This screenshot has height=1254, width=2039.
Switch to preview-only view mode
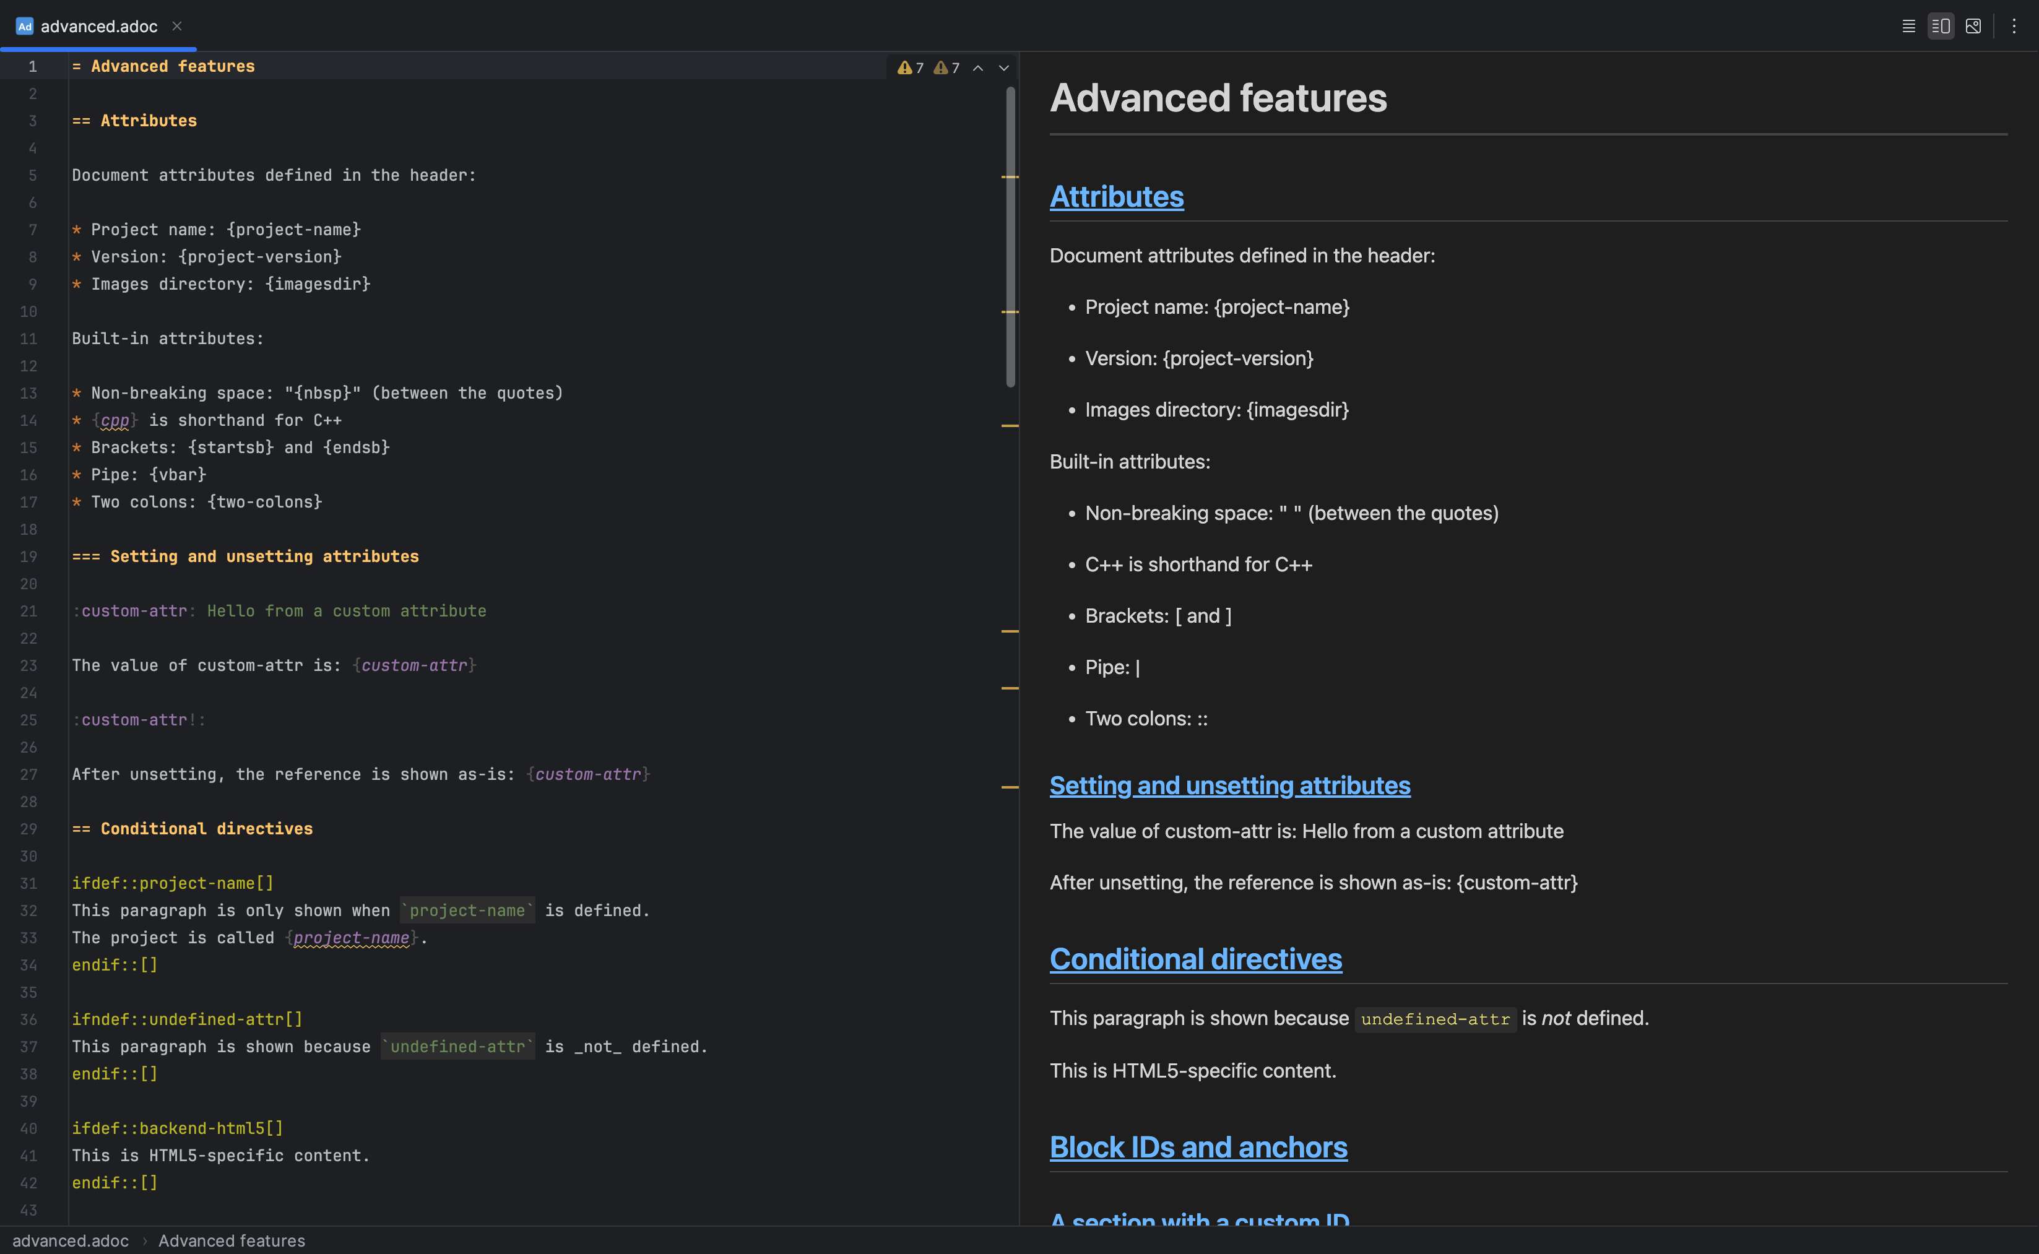1973,26
